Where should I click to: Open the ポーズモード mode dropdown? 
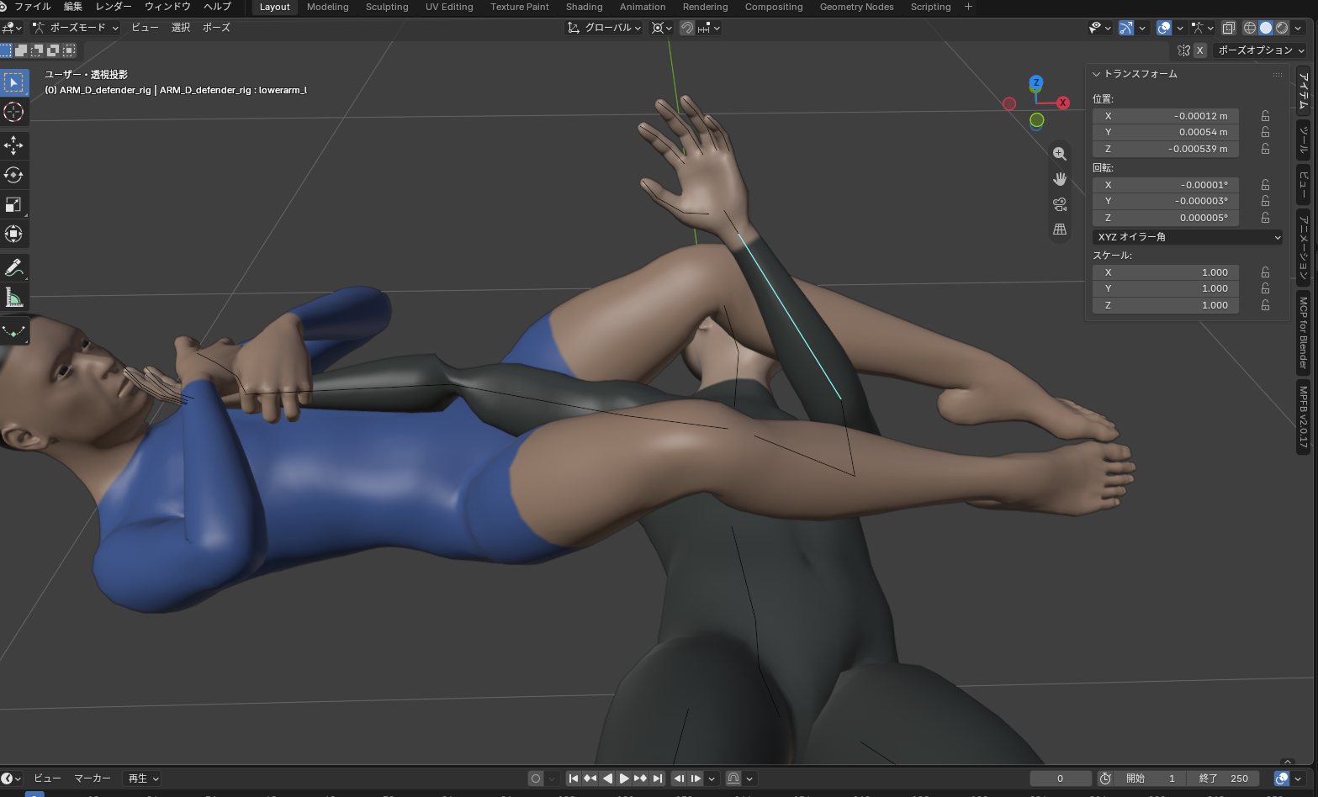(76, 28)
